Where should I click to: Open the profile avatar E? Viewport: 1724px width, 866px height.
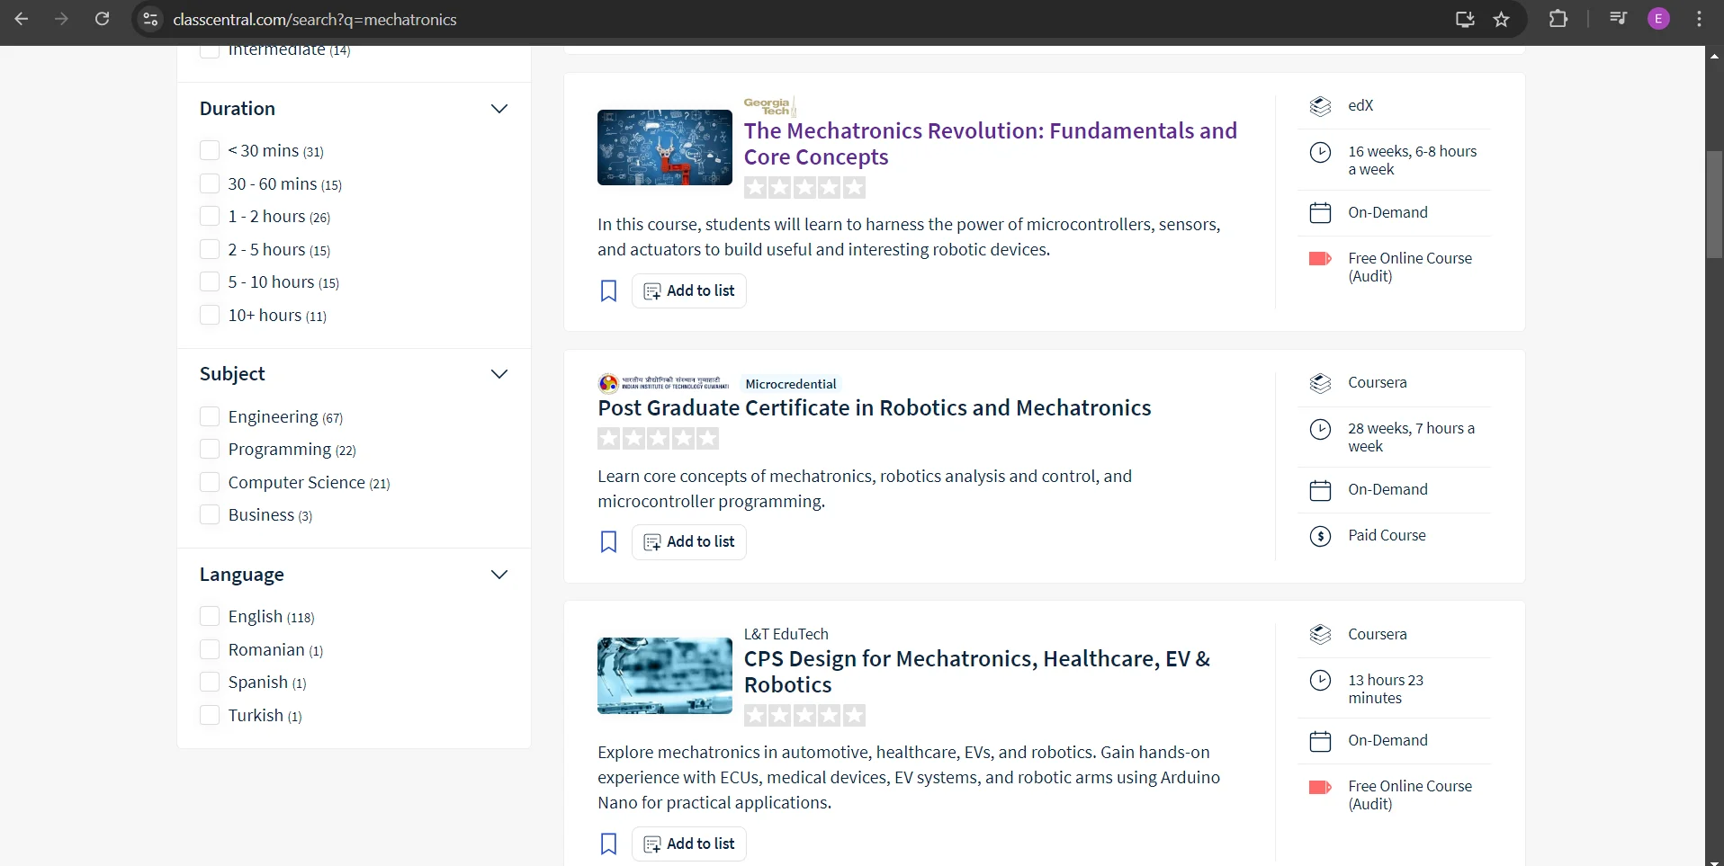click(1658, 19)
